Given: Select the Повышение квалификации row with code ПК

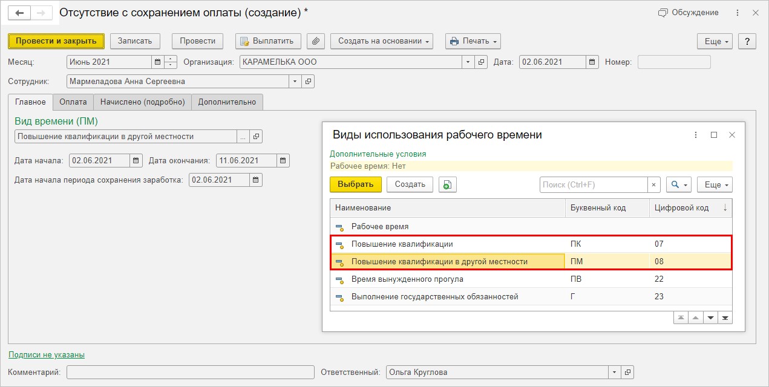Looking at the screenshot, I should pyautogui.click(x=531, y=244).
